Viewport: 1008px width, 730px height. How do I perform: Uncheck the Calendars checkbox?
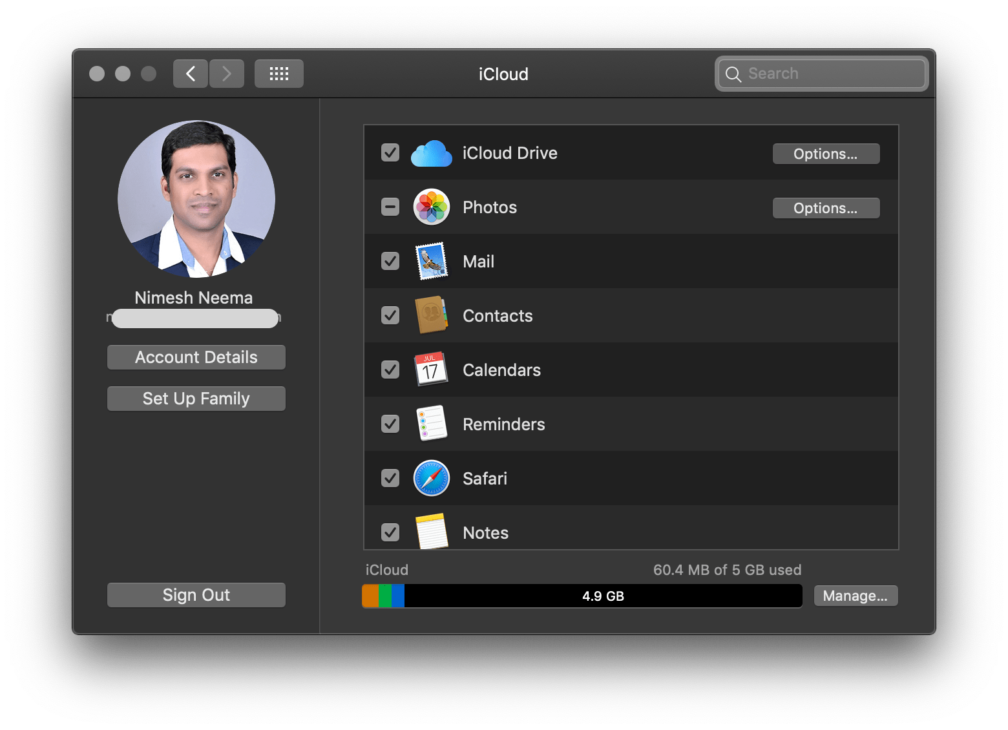point(390,370)
